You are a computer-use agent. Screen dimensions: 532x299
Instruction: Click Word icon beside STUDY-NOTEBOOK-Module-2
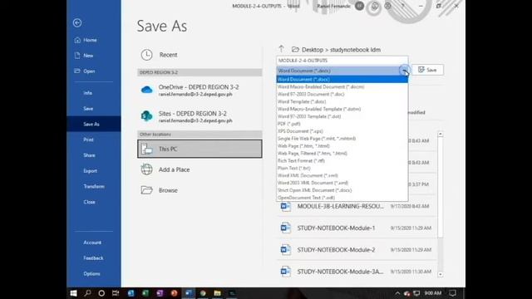pos(286,249)
